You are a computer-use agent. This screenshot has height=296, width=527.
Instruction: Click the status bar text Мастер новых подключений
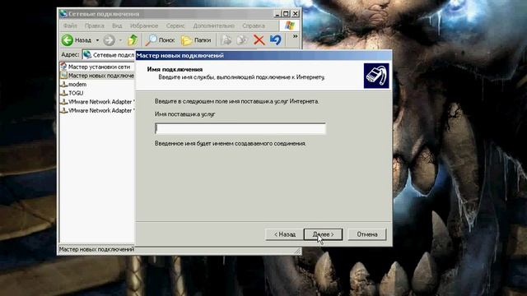pyautogui.click(x=96, y=249)
